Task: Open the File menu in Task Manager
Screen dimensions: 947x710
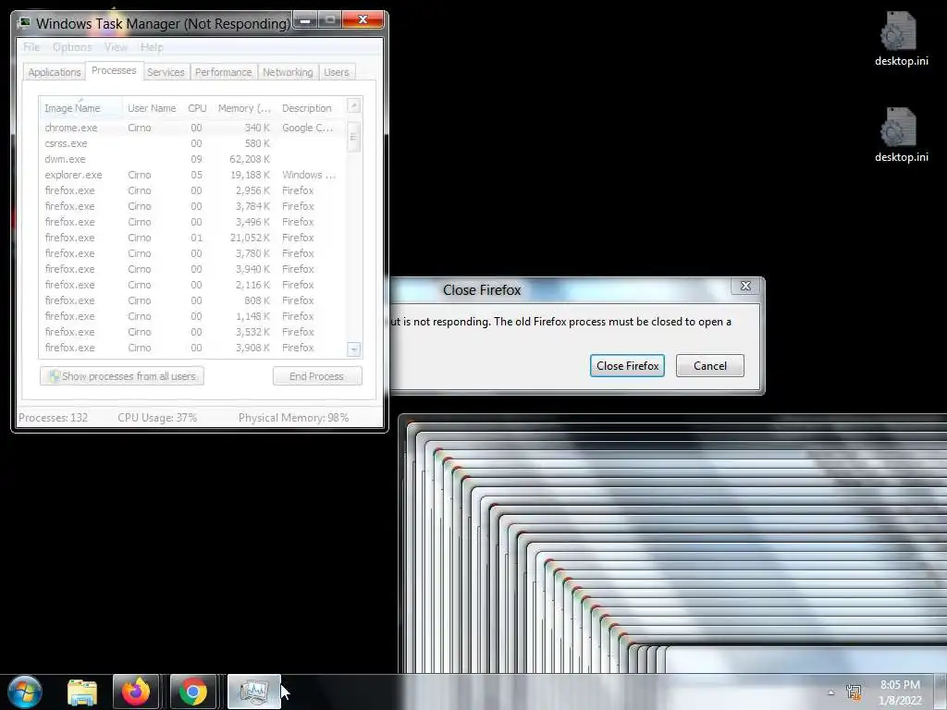Action: pyautogui.click(x=31, y=47)
